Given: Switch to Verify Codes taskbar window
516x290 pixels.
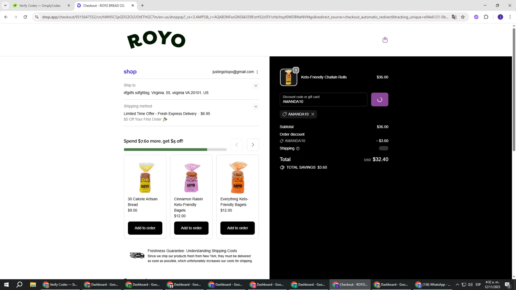Looking at the screenshot, I should (60, 285).
